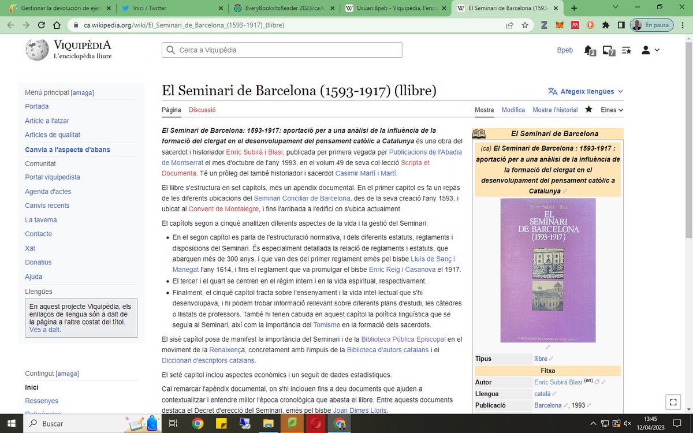Open Article a l'atzar link
The height and width of the screenshot is (433, 693).
[x=46, y=121]
